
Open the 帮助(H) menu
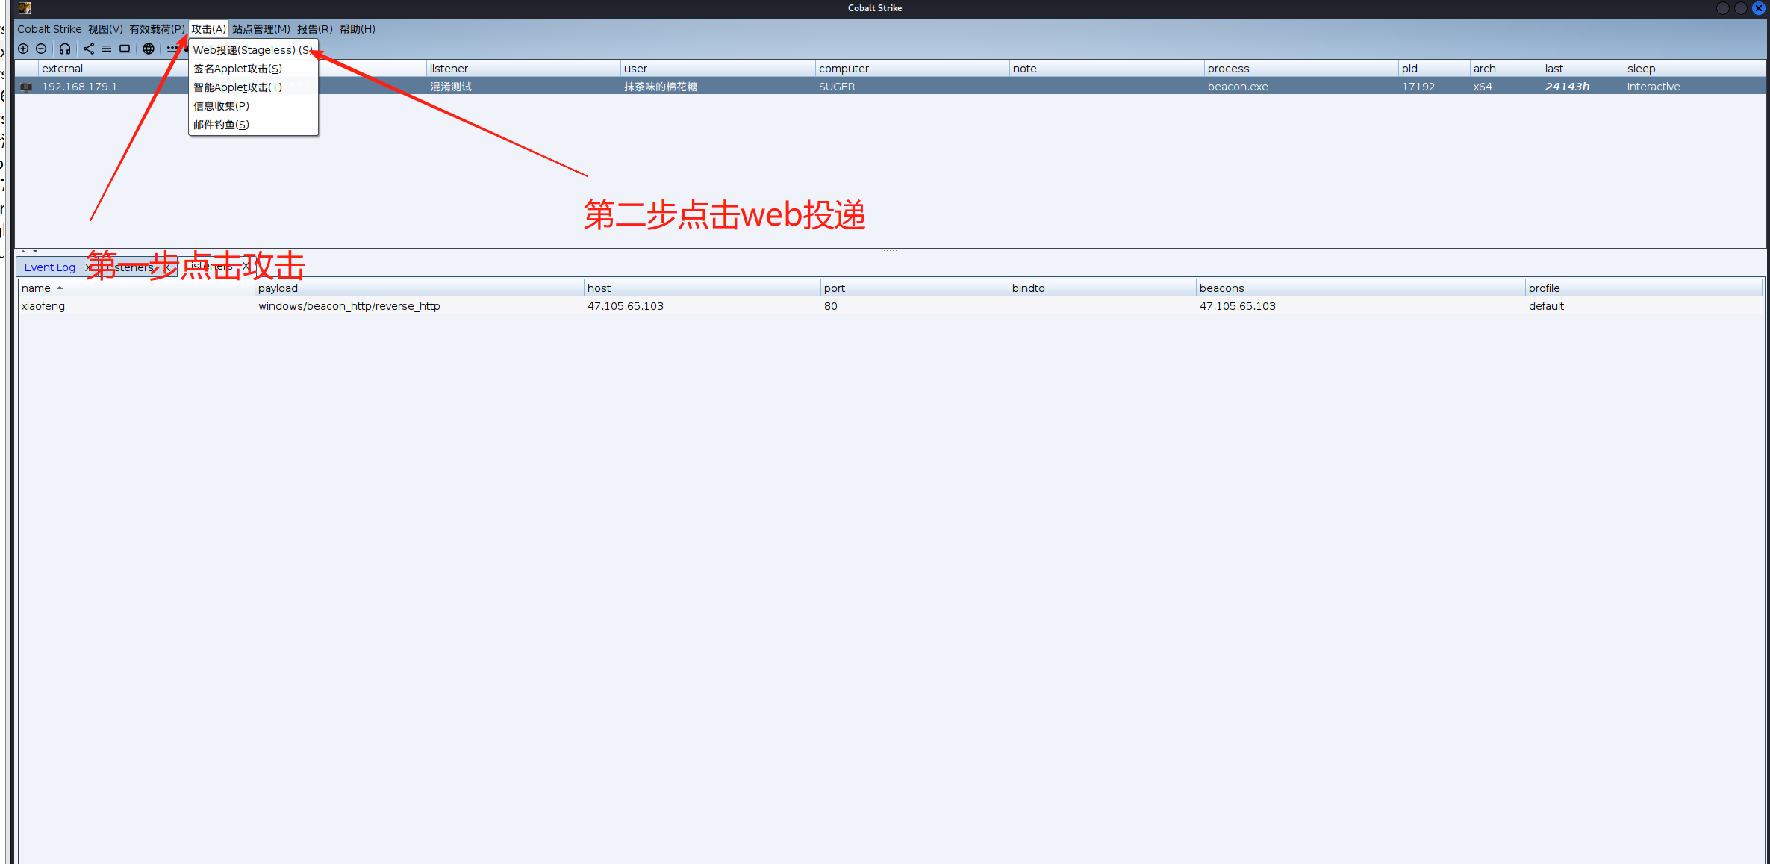coord(357,29)
